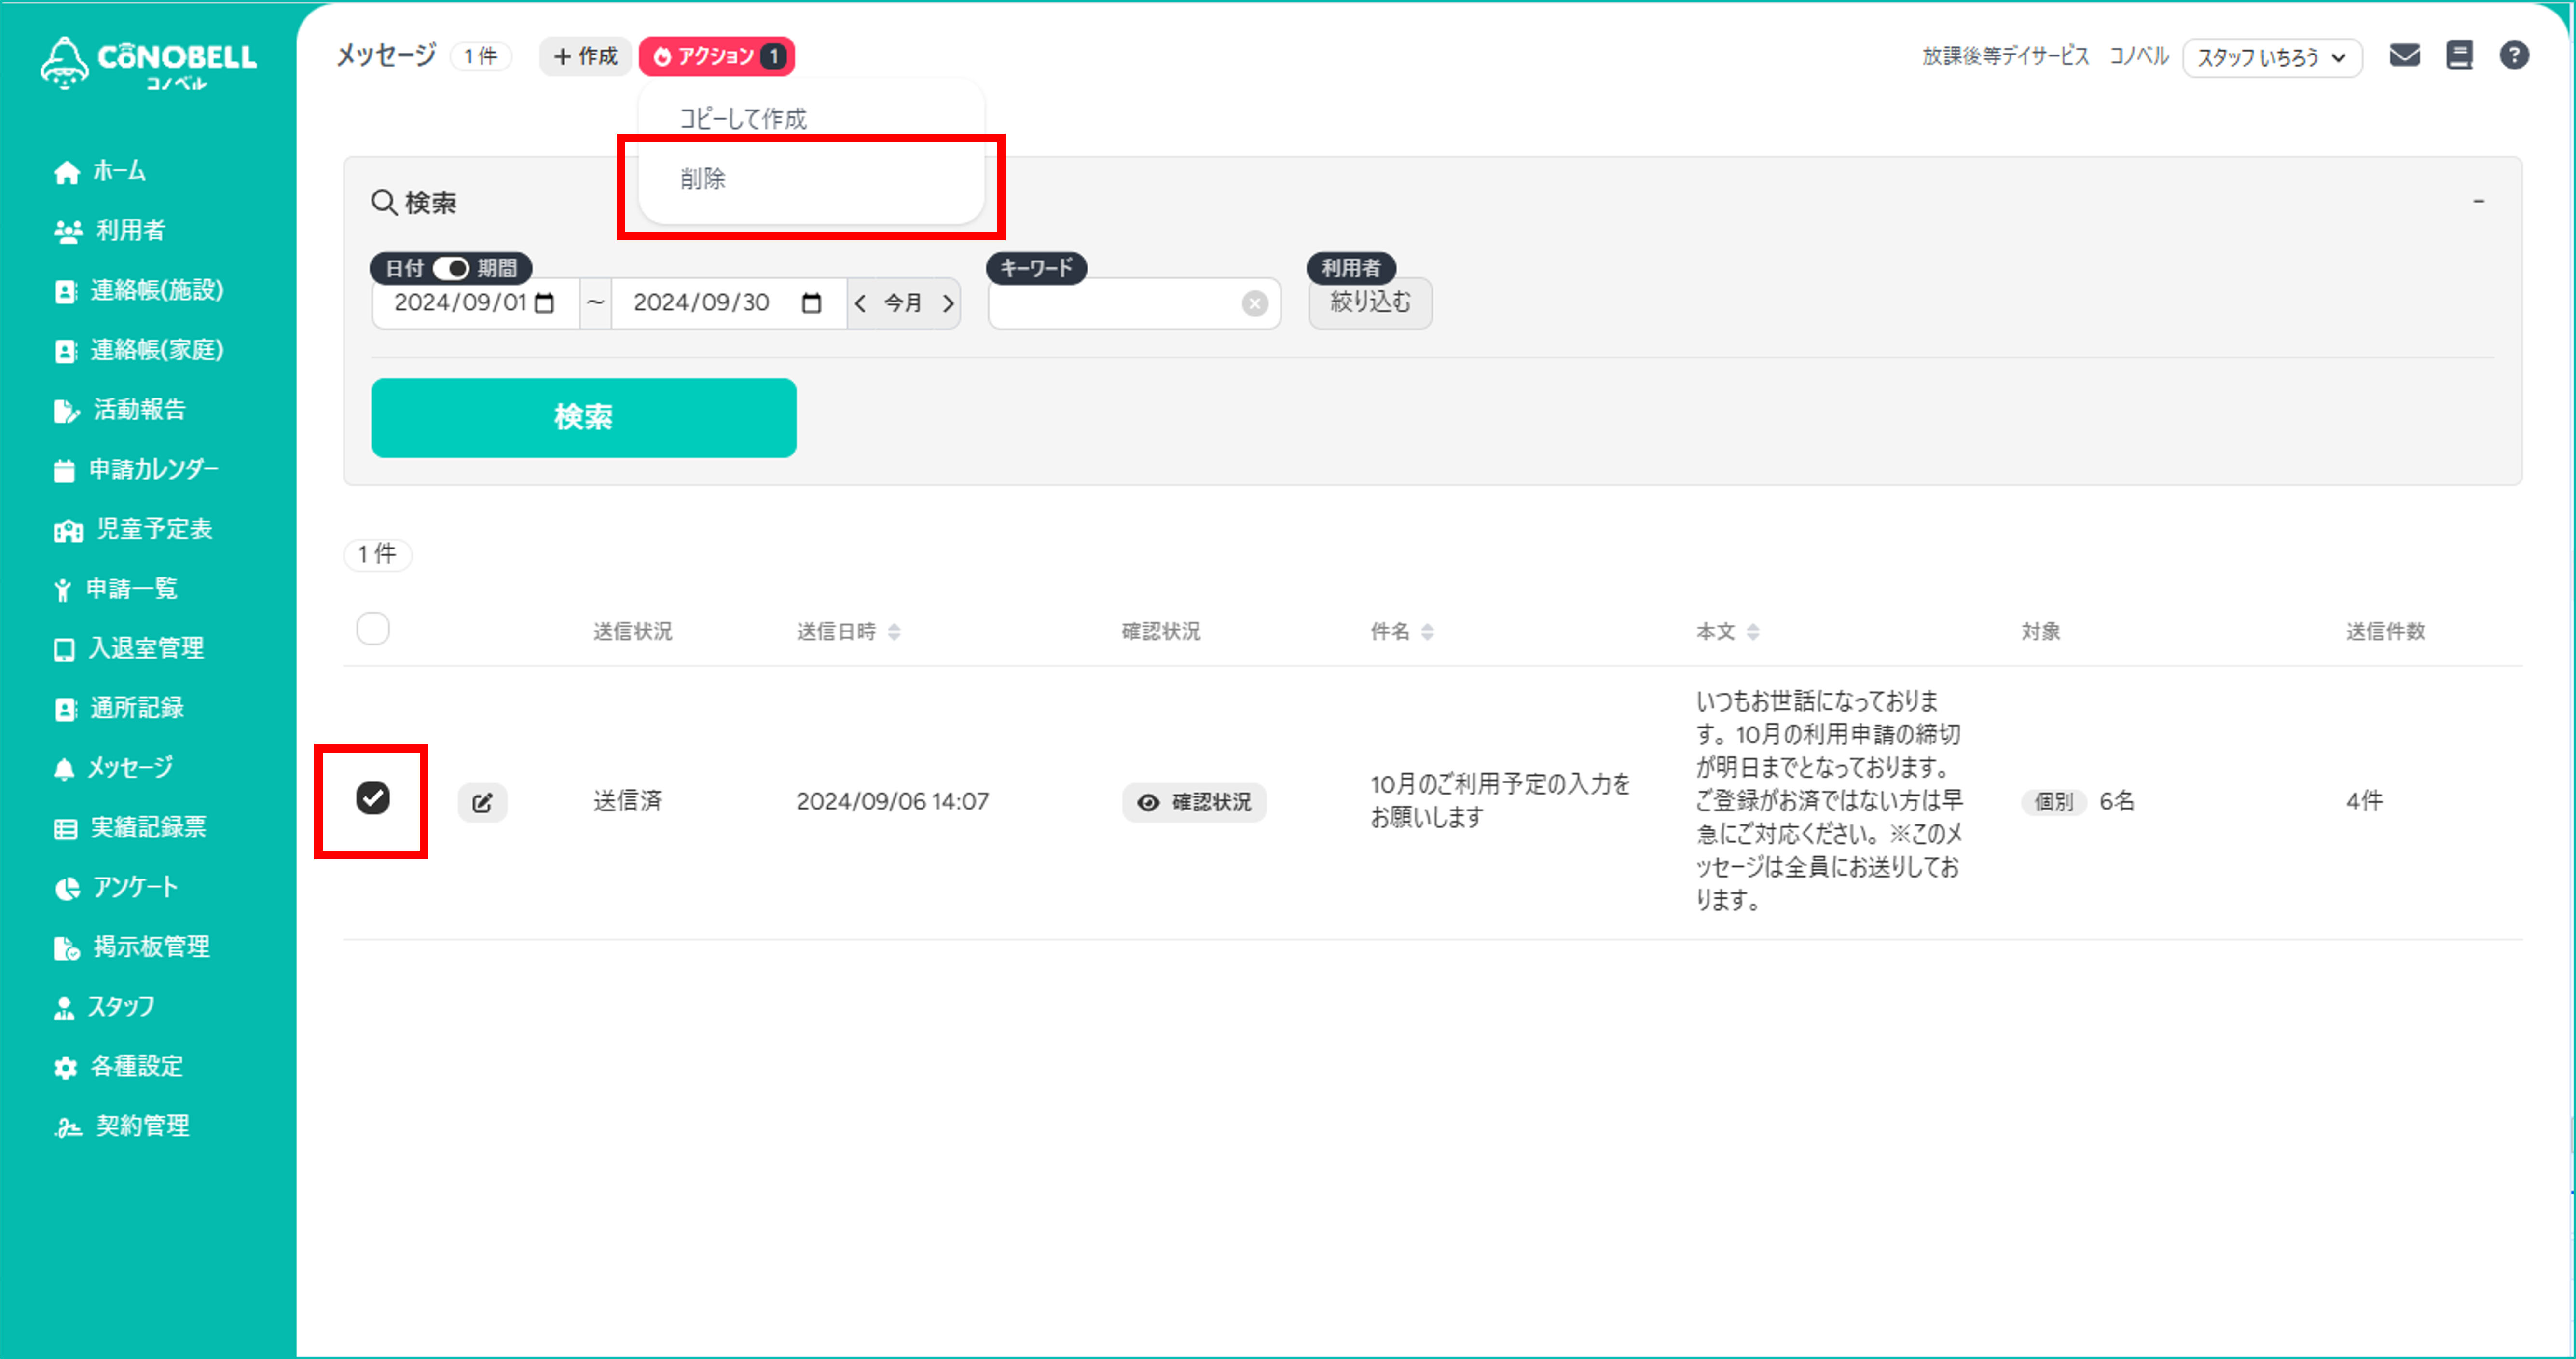
Task: Select メッセージ in the sidebar
Action: (x=113, y=768)
